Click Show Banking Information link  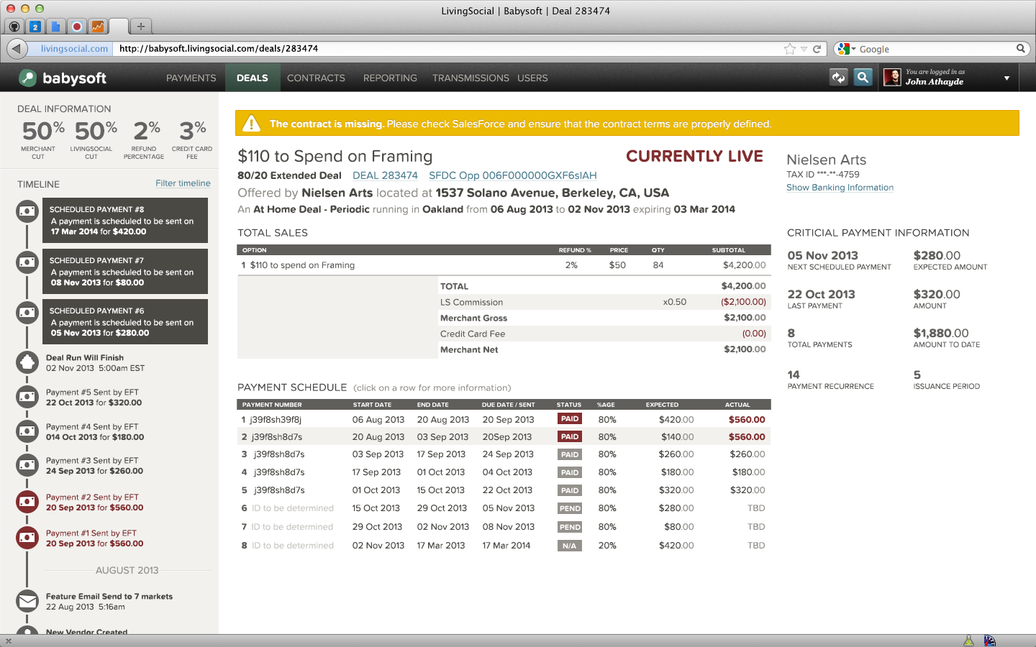[840, 188]
